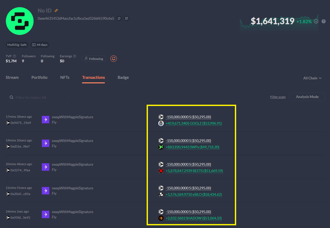Click Fly protocol icon in 21mins row
Viewport: 330px width, 228px height.
point(46,191)
